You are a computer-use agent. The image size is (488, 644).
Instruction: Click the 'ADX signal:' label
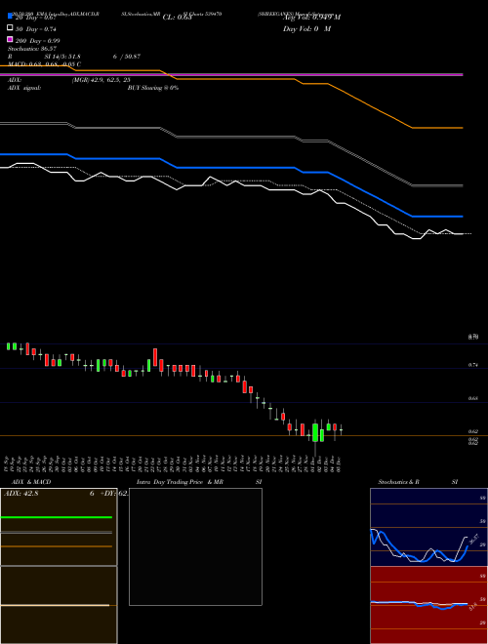tap(24, 88)
